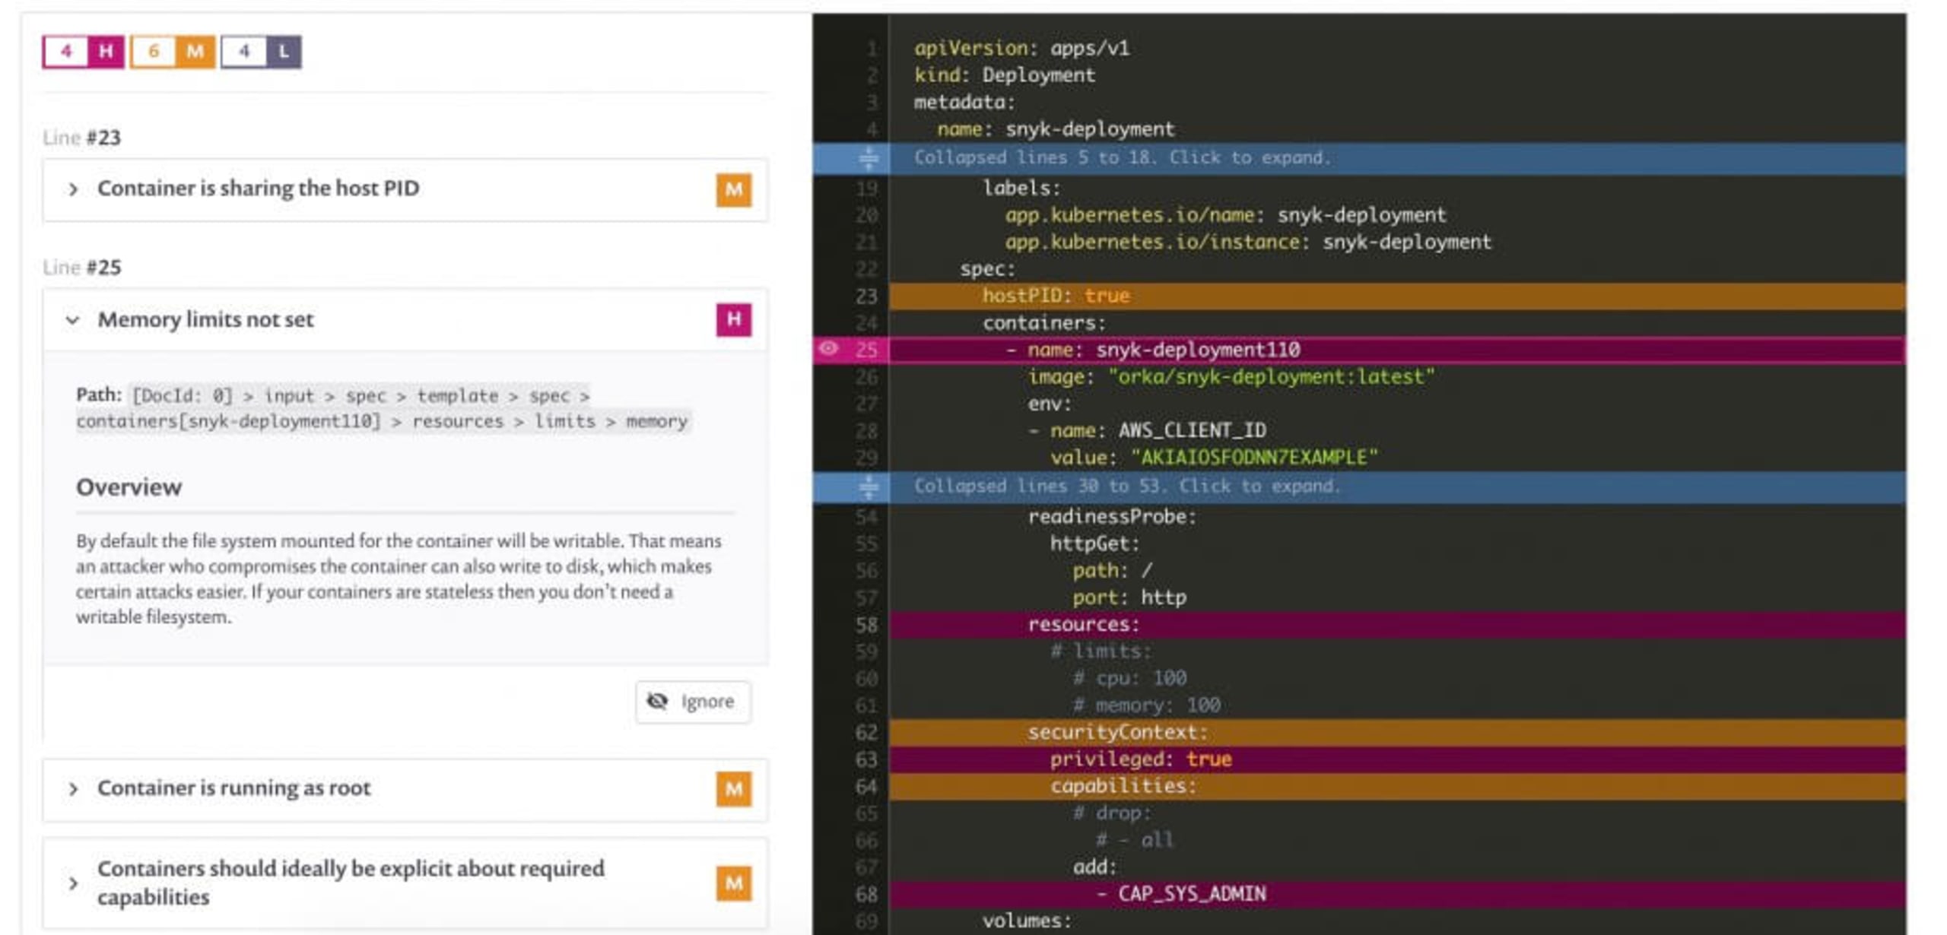Click line 4 name: snyk-deployment

tap(1056, 129)
